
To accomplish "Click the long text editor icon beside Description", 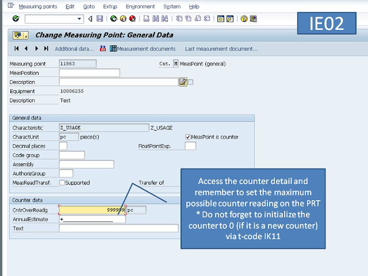I will 183,82.
